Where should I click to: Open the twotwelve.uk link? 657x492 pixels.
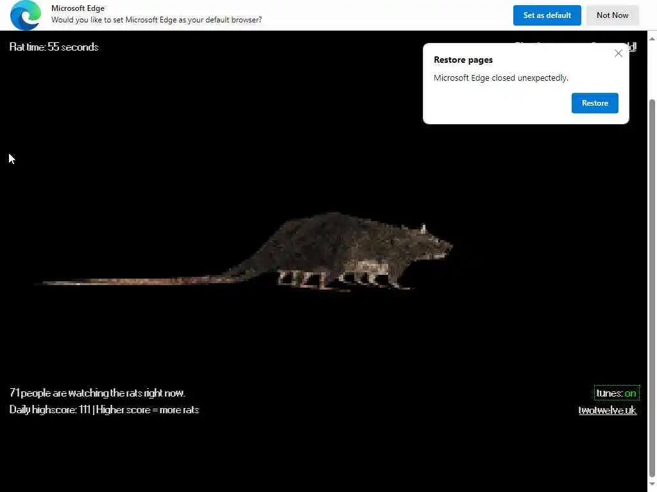[x=607, y=410]
